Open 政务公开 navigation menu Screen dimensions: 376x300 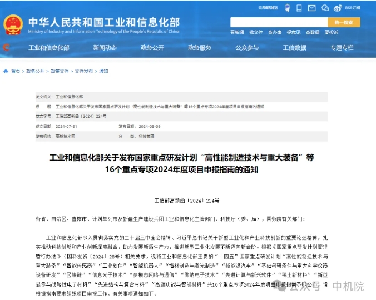(152, 48)
